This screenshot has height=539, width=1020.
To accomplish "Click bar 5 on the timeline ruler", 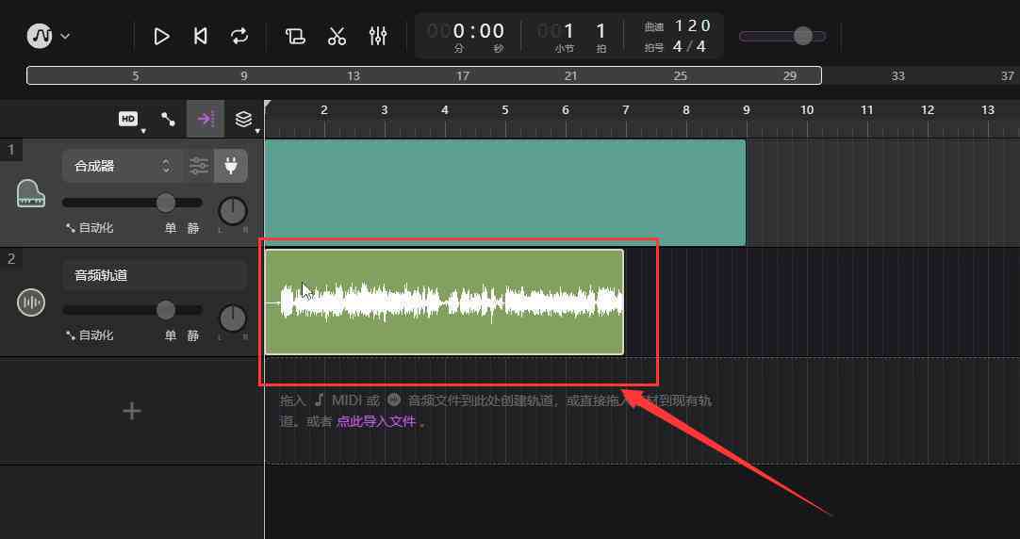I will [x=504, y=110].
